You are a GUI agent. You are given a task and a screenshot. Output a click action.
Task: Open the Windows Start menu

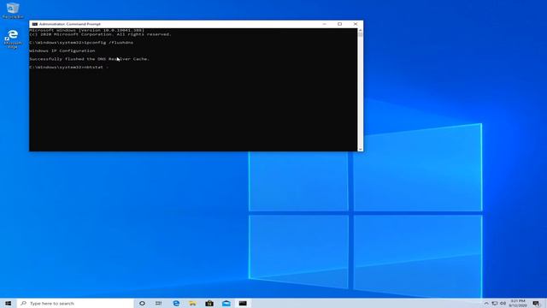pyautogui.click(x=8, y=303)
